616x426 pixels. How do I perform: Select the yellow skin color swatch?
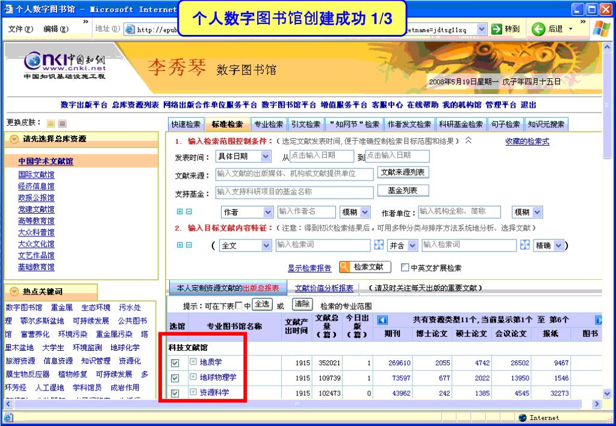coord(51,124)
